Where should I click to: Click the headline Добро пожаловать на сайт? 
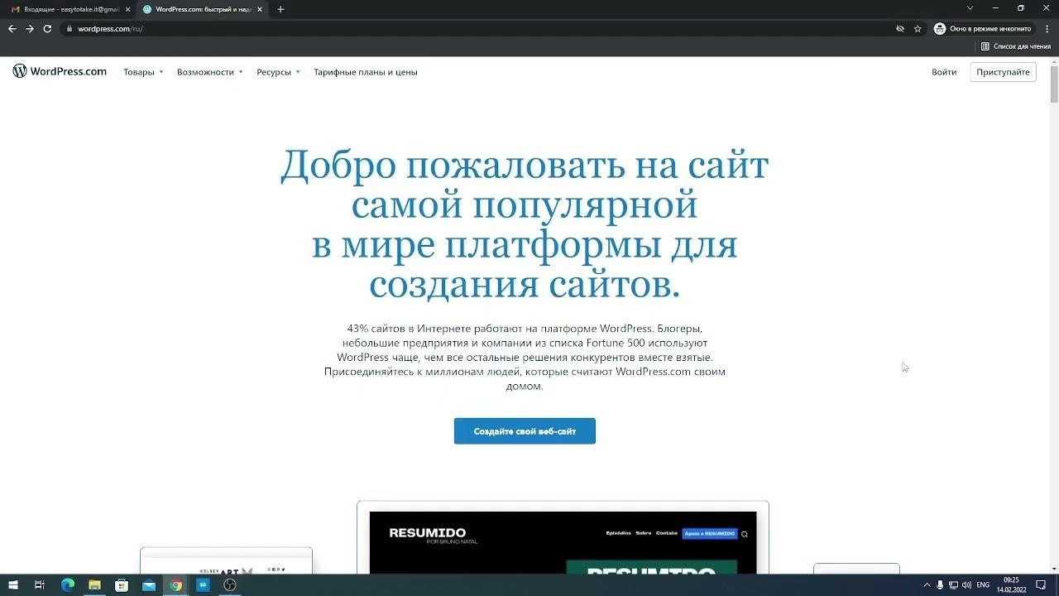point(525,165)
